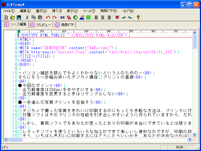
Task: Open the FONT tag tool
Action: (69, 17)
